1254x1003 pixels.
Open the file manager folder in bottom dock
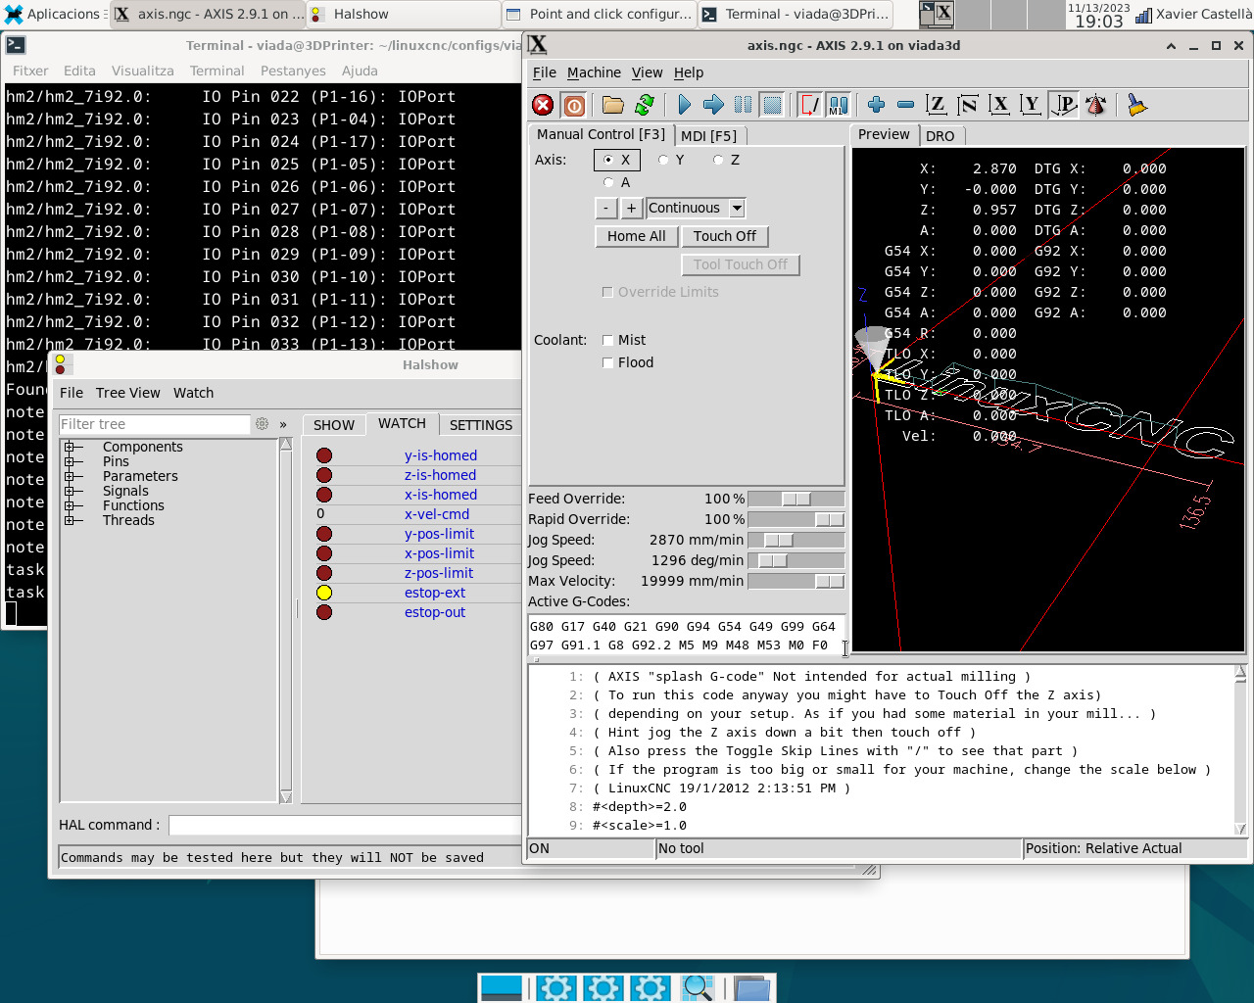[752, 988]
